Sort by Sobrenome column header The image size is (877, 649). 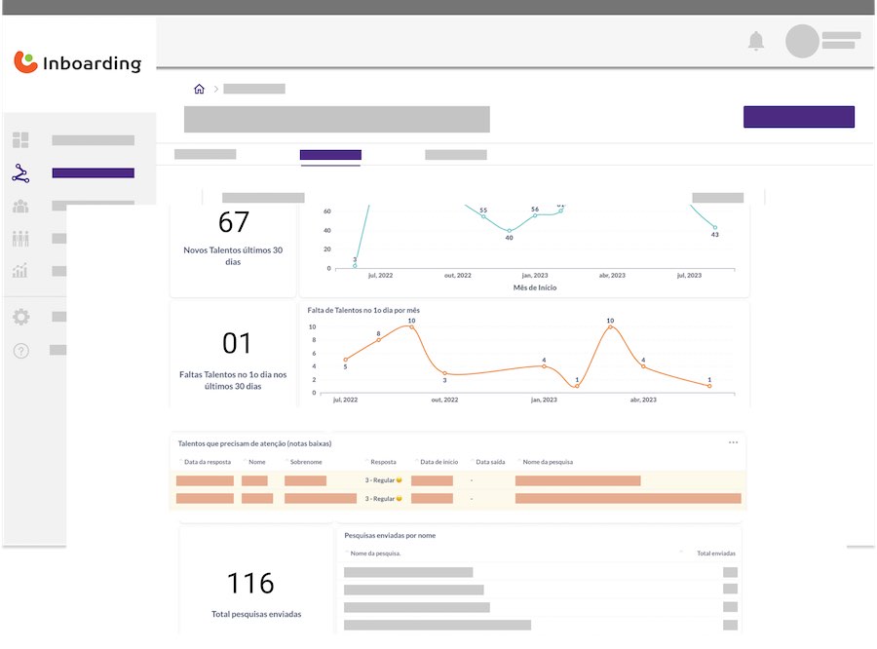[306, 462]
